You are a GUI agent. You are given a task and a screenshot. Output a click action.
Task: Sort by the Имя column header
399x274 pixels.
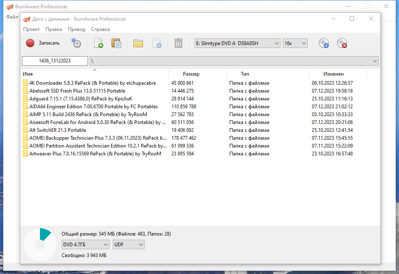pyautogui.click(x=95, y=74)
